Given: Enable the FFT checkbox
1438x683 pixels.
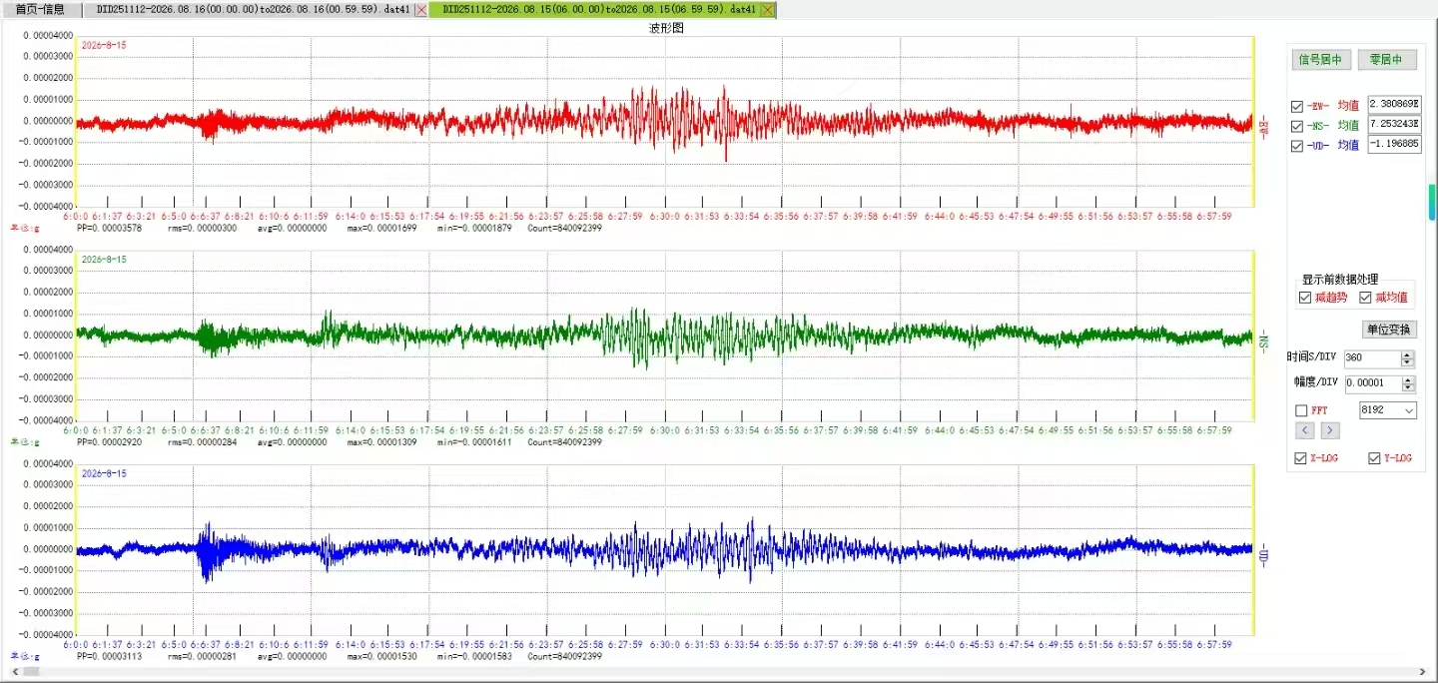Looking at the screenshot, I should (x=1301, y=410).
